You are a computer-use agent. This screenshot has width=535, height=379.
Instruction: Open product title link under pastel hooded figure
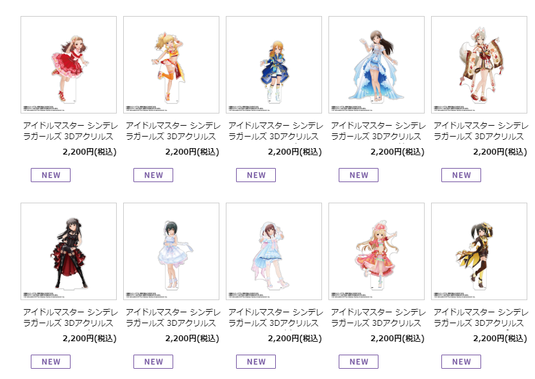click(276, 317)
